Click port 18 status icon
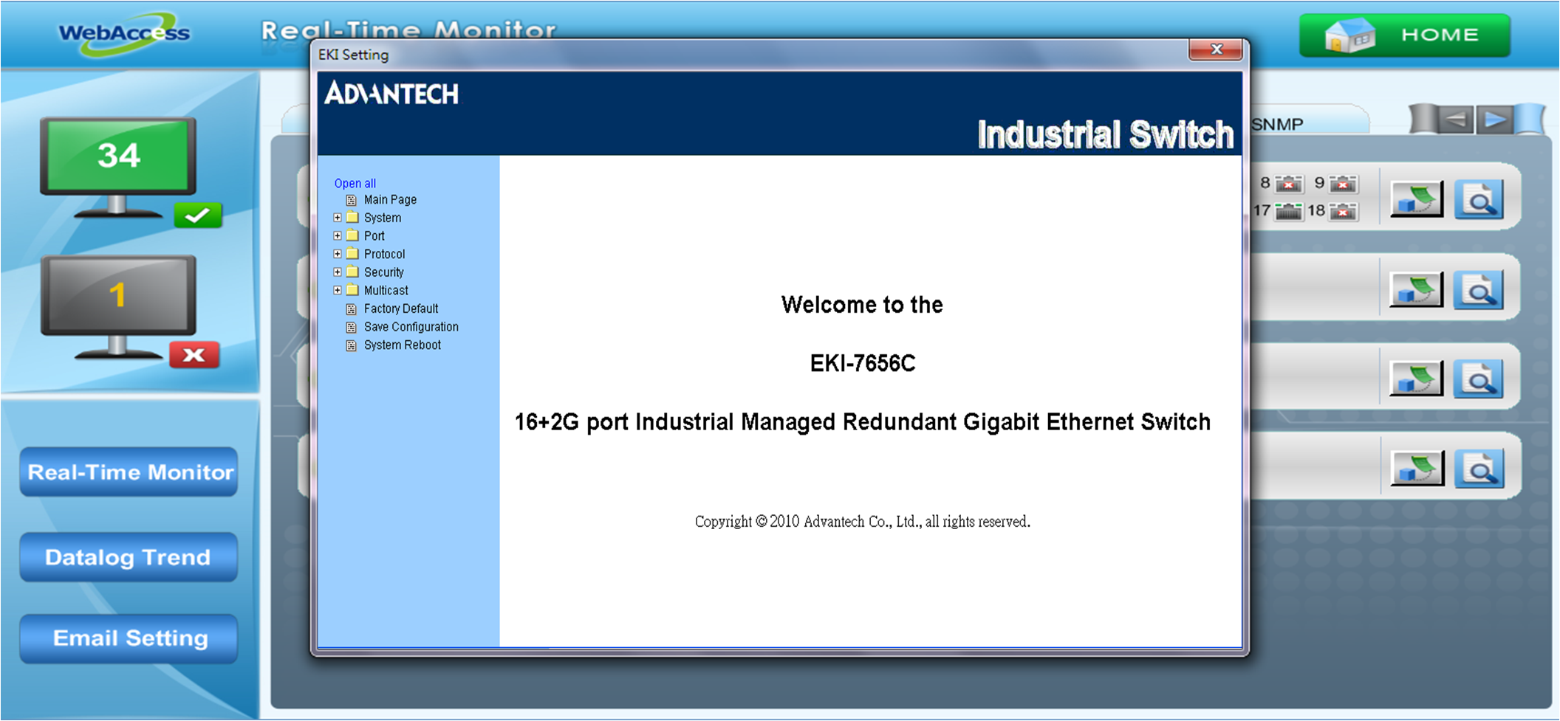Image resolution: width=1560 pixels, height=721 pixels. 1344,212
